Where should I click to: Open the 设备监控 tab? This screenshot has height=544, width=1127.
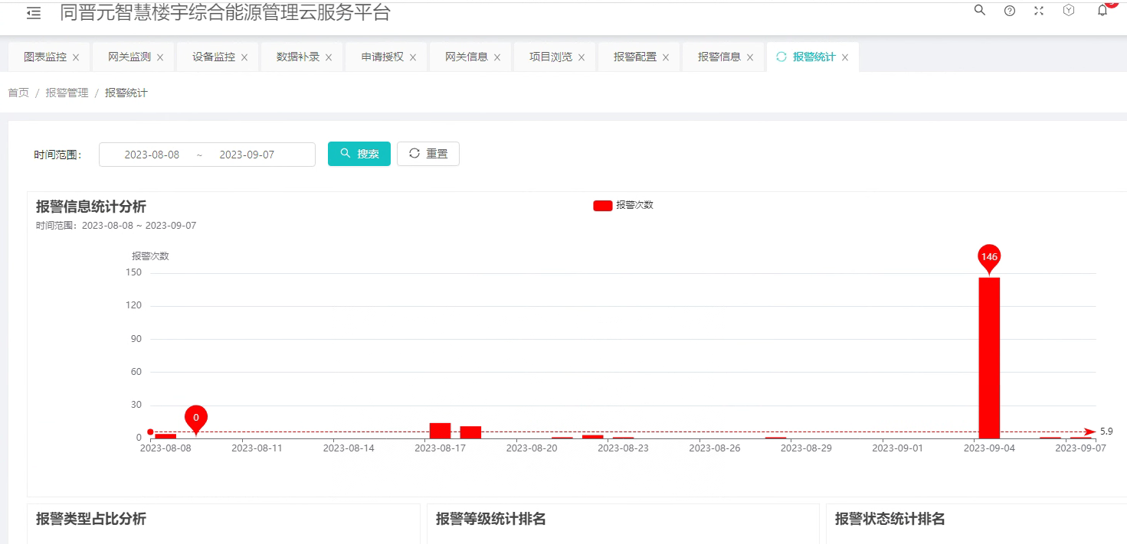point(214,57)
